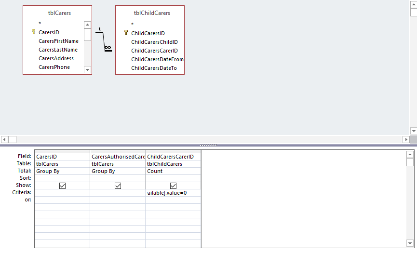Screen dimensions: 417x253
Task: Click the table pane horizontal scrollbar thumb
Action: click(x=13, y=140)
